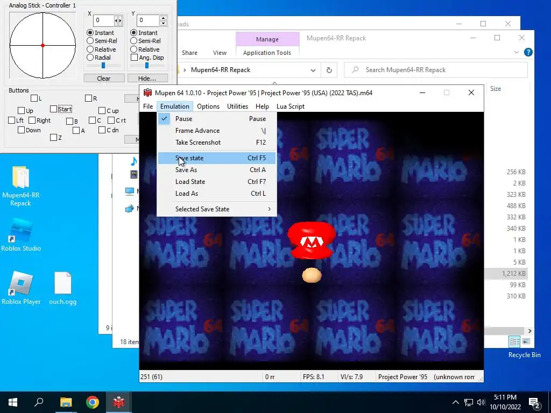Decrease Y value with spinner down arrow

163,23
